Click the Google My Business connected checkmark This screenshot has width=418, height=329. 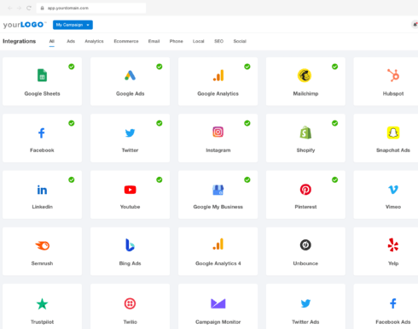pos(247,179)
